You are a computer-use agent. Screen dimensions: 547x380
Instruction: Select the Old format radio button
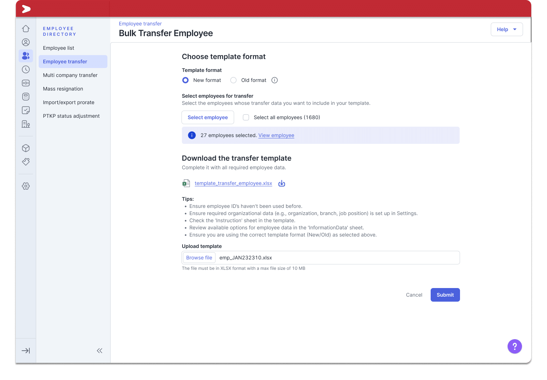233,80
